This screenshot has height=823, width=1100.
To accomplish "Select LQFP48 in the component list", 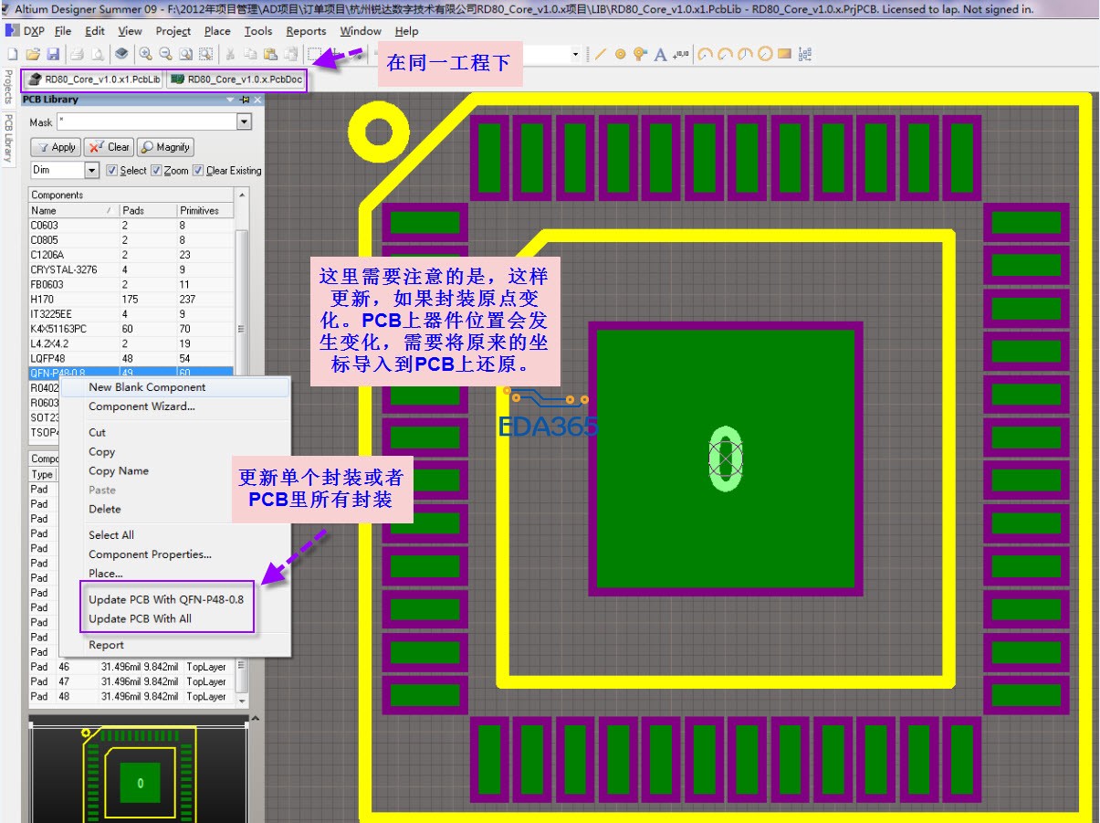I will point(47,358).
